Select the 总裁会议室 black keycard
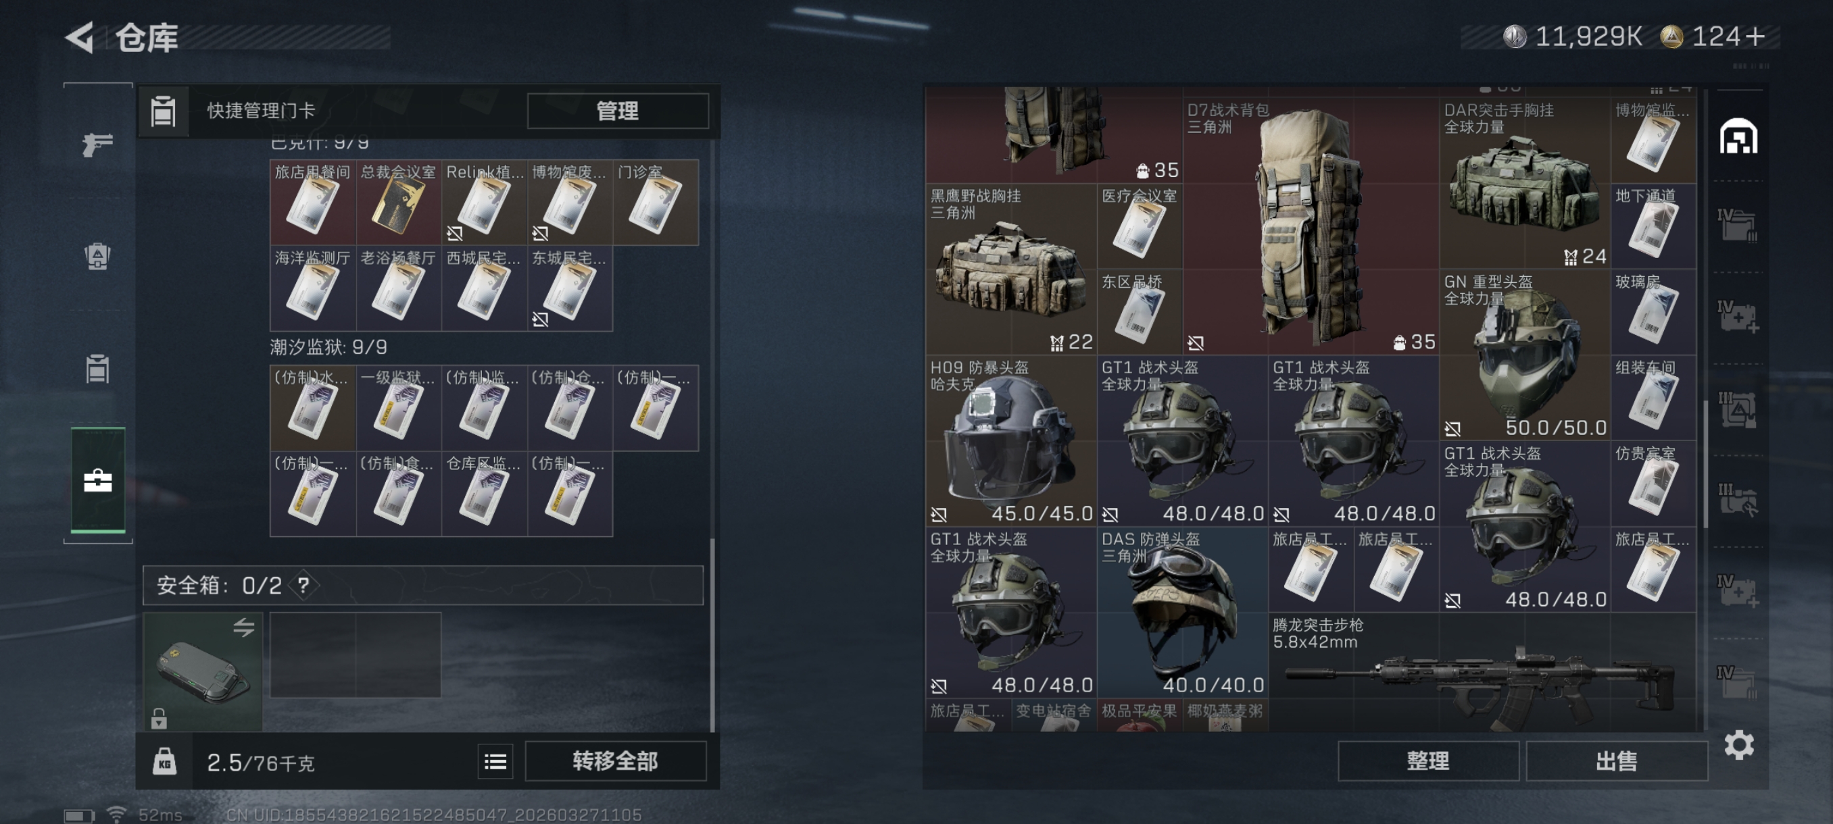 tap(399, 203)
